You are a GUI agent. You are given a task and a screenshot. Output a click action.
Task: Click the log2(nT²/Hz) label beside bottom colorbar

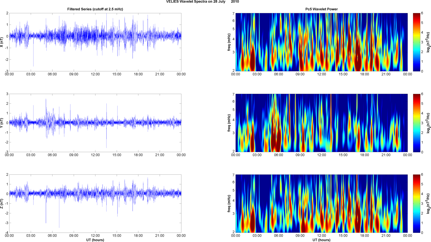pos(428,204)
